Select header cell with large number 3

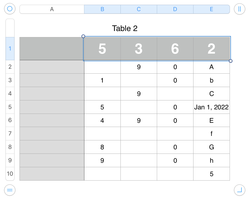pos(139,49)
